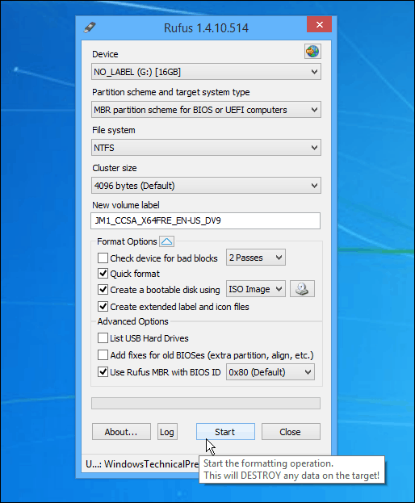Uncheck Use Rufus MBR with BIOS ID
Image resolution: width=415 pixels, height=503 pixels.
(x=103, y=372)
